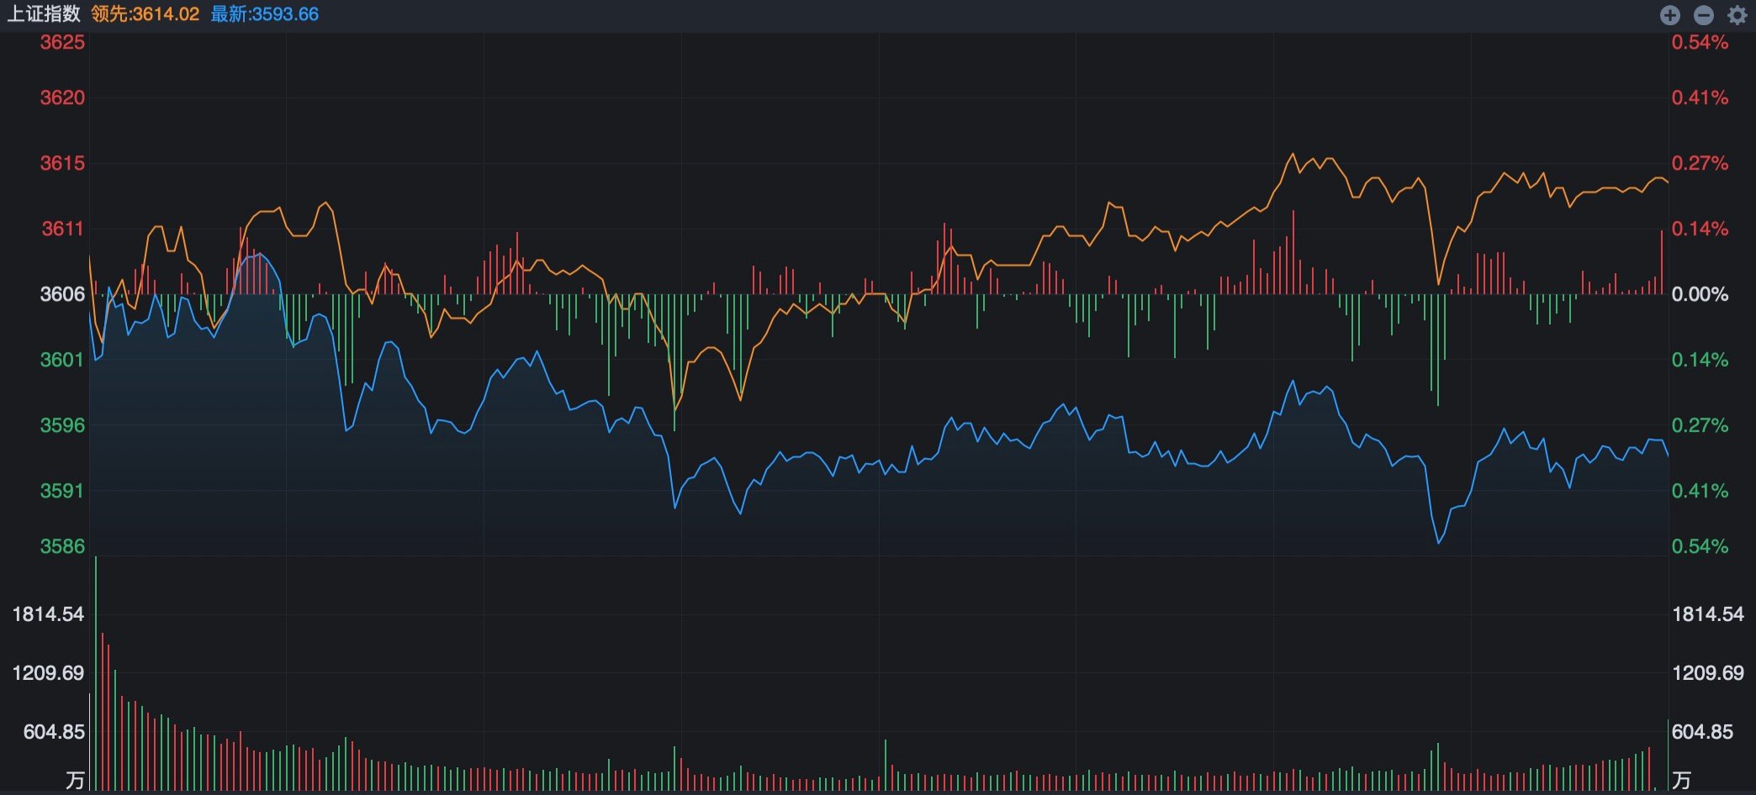
Task: Click the 3596 price axis label
Action: (x=62, y=425)
